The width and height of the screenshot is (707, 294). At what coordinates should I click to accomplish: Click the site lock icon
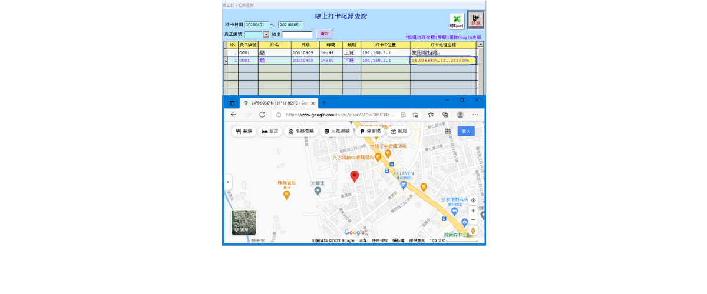tap(278, 115)
